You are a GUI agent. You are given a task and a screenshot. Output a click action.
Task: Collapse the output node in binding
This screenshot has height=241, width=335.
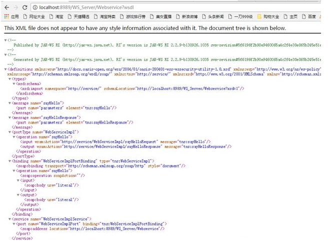tap(18, 195)
